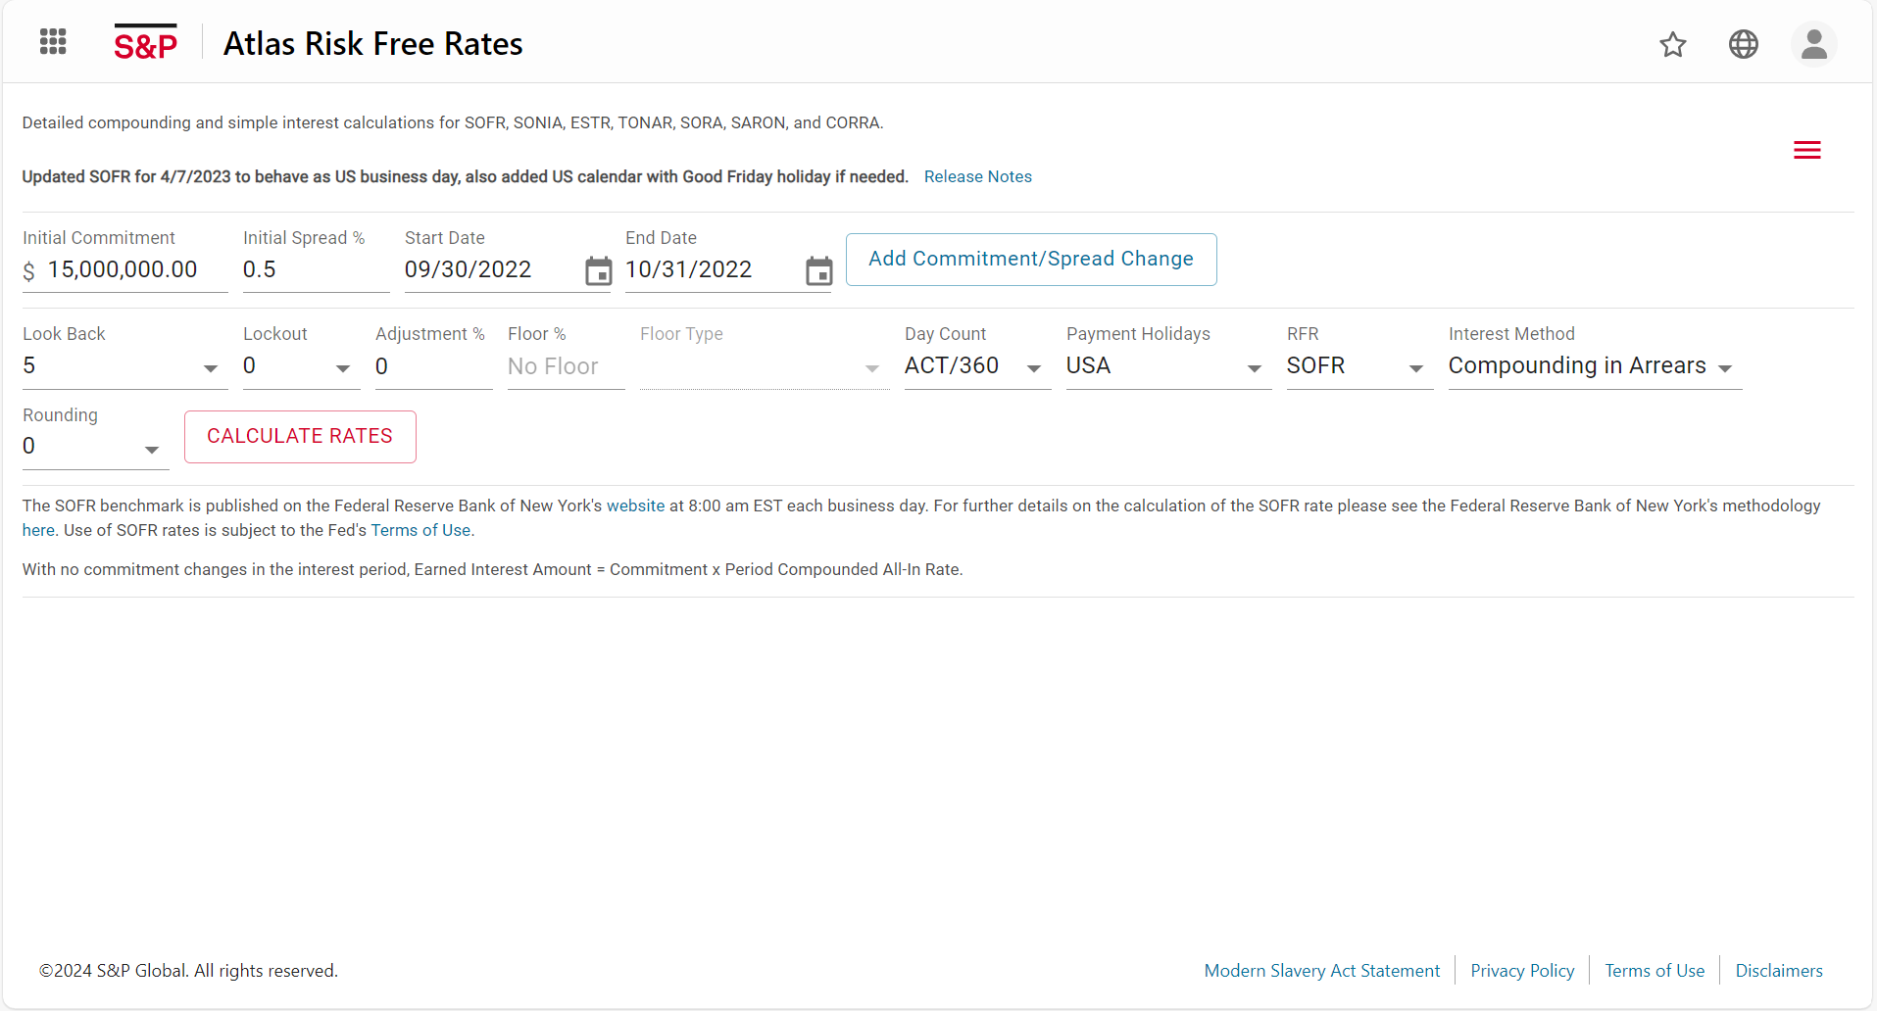The height and width of the screenshot is (1011, 1877).
Task: Click the Floor % No Floor field
Action: coord(567,366)
